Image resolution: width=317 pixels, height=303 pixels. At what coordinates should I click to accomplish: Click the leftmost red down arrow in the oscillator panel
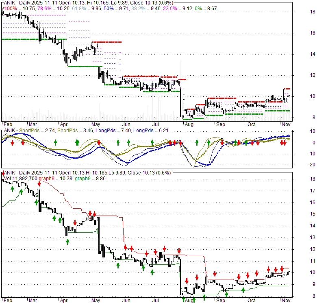point(12,143)
